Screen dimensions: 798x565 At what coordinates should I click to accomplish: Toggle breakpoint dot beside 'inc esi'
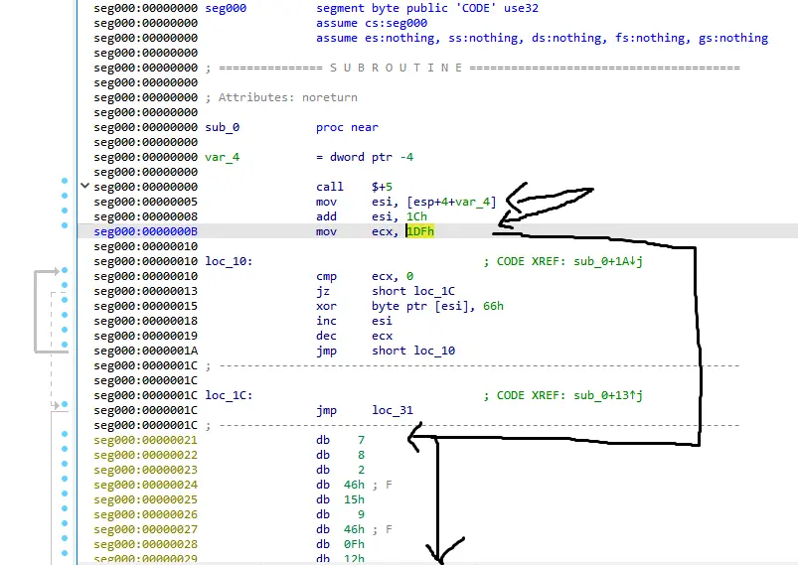coord(65,315)
